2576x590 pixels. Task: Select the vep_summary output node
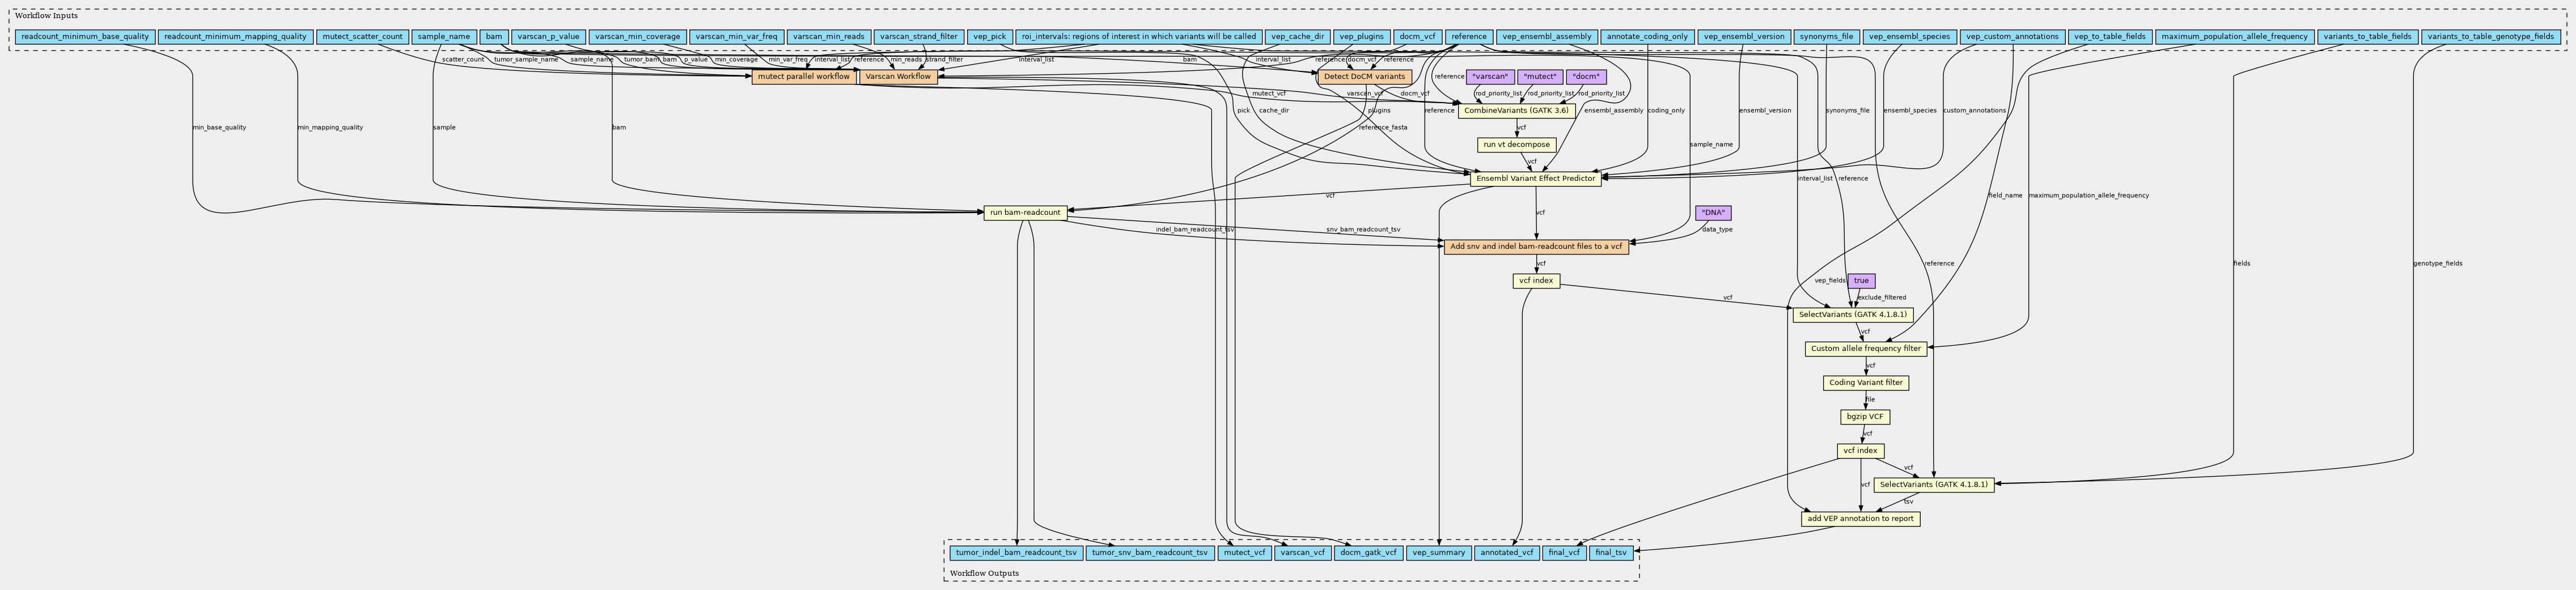point(1439,553)
